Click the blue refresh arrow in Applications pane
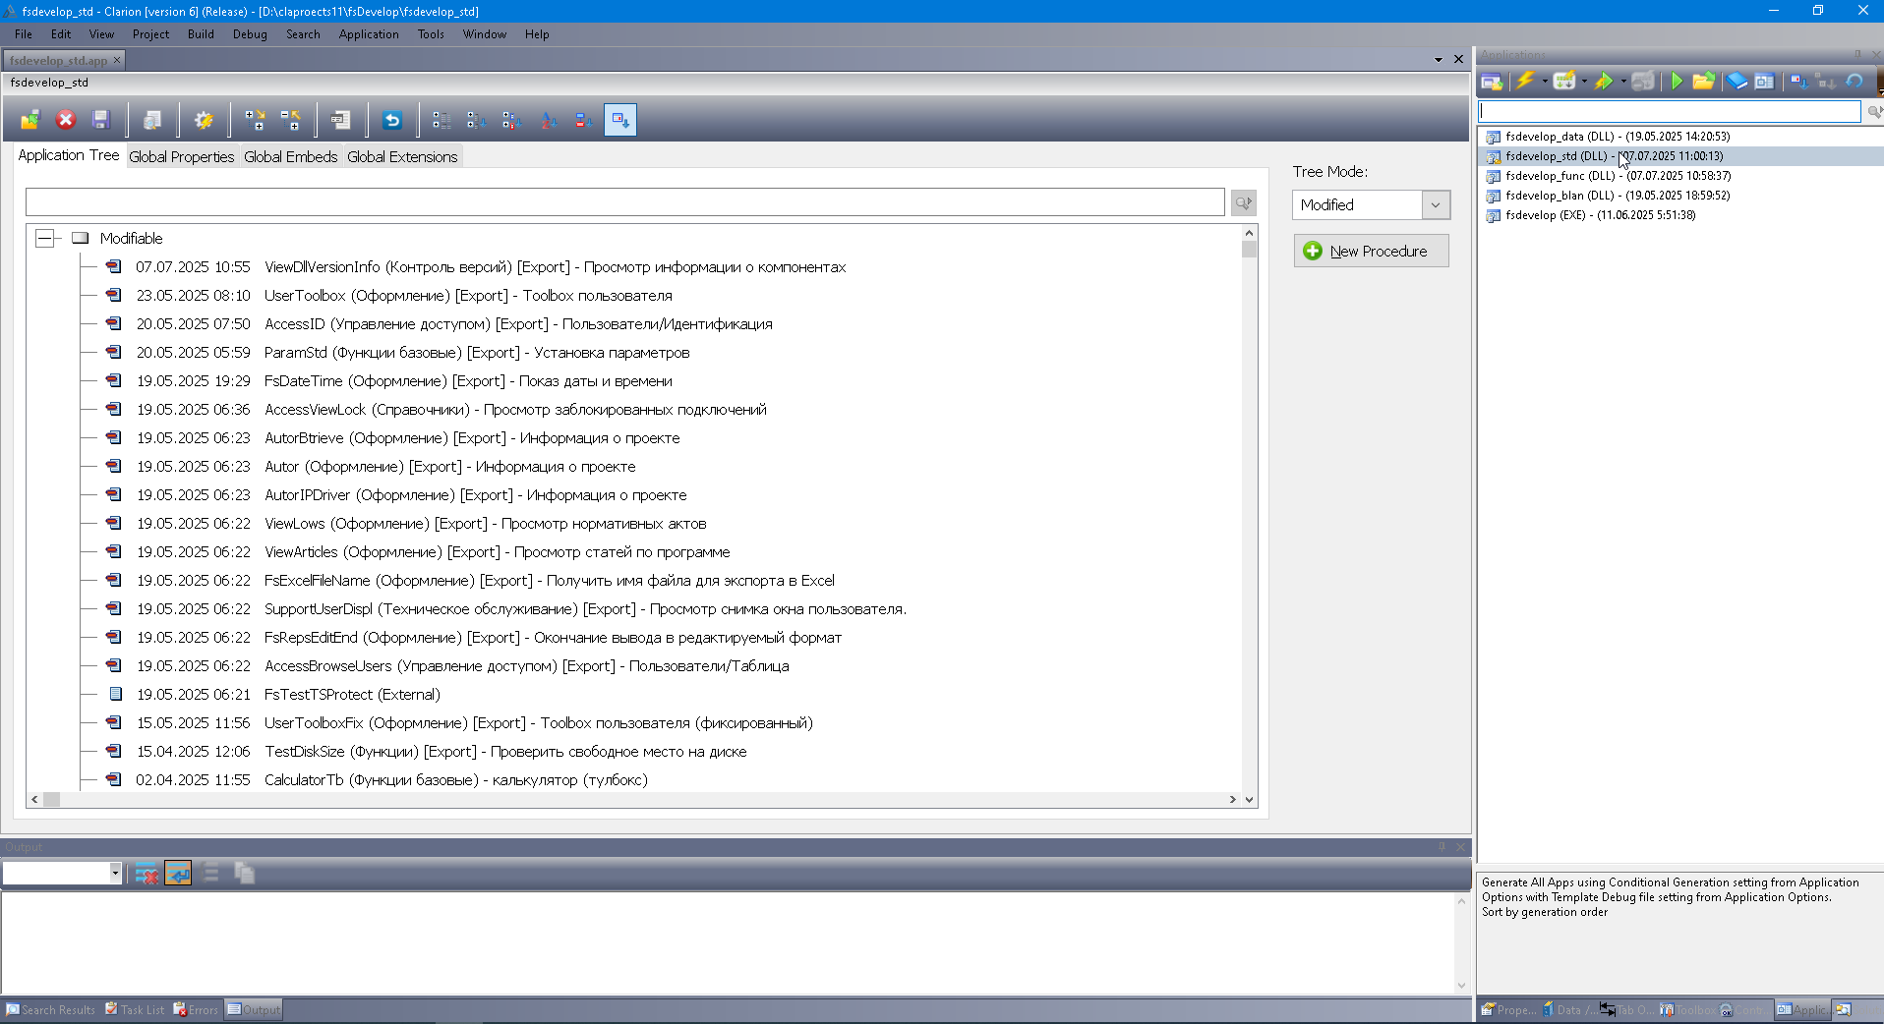 (1855, 82)
